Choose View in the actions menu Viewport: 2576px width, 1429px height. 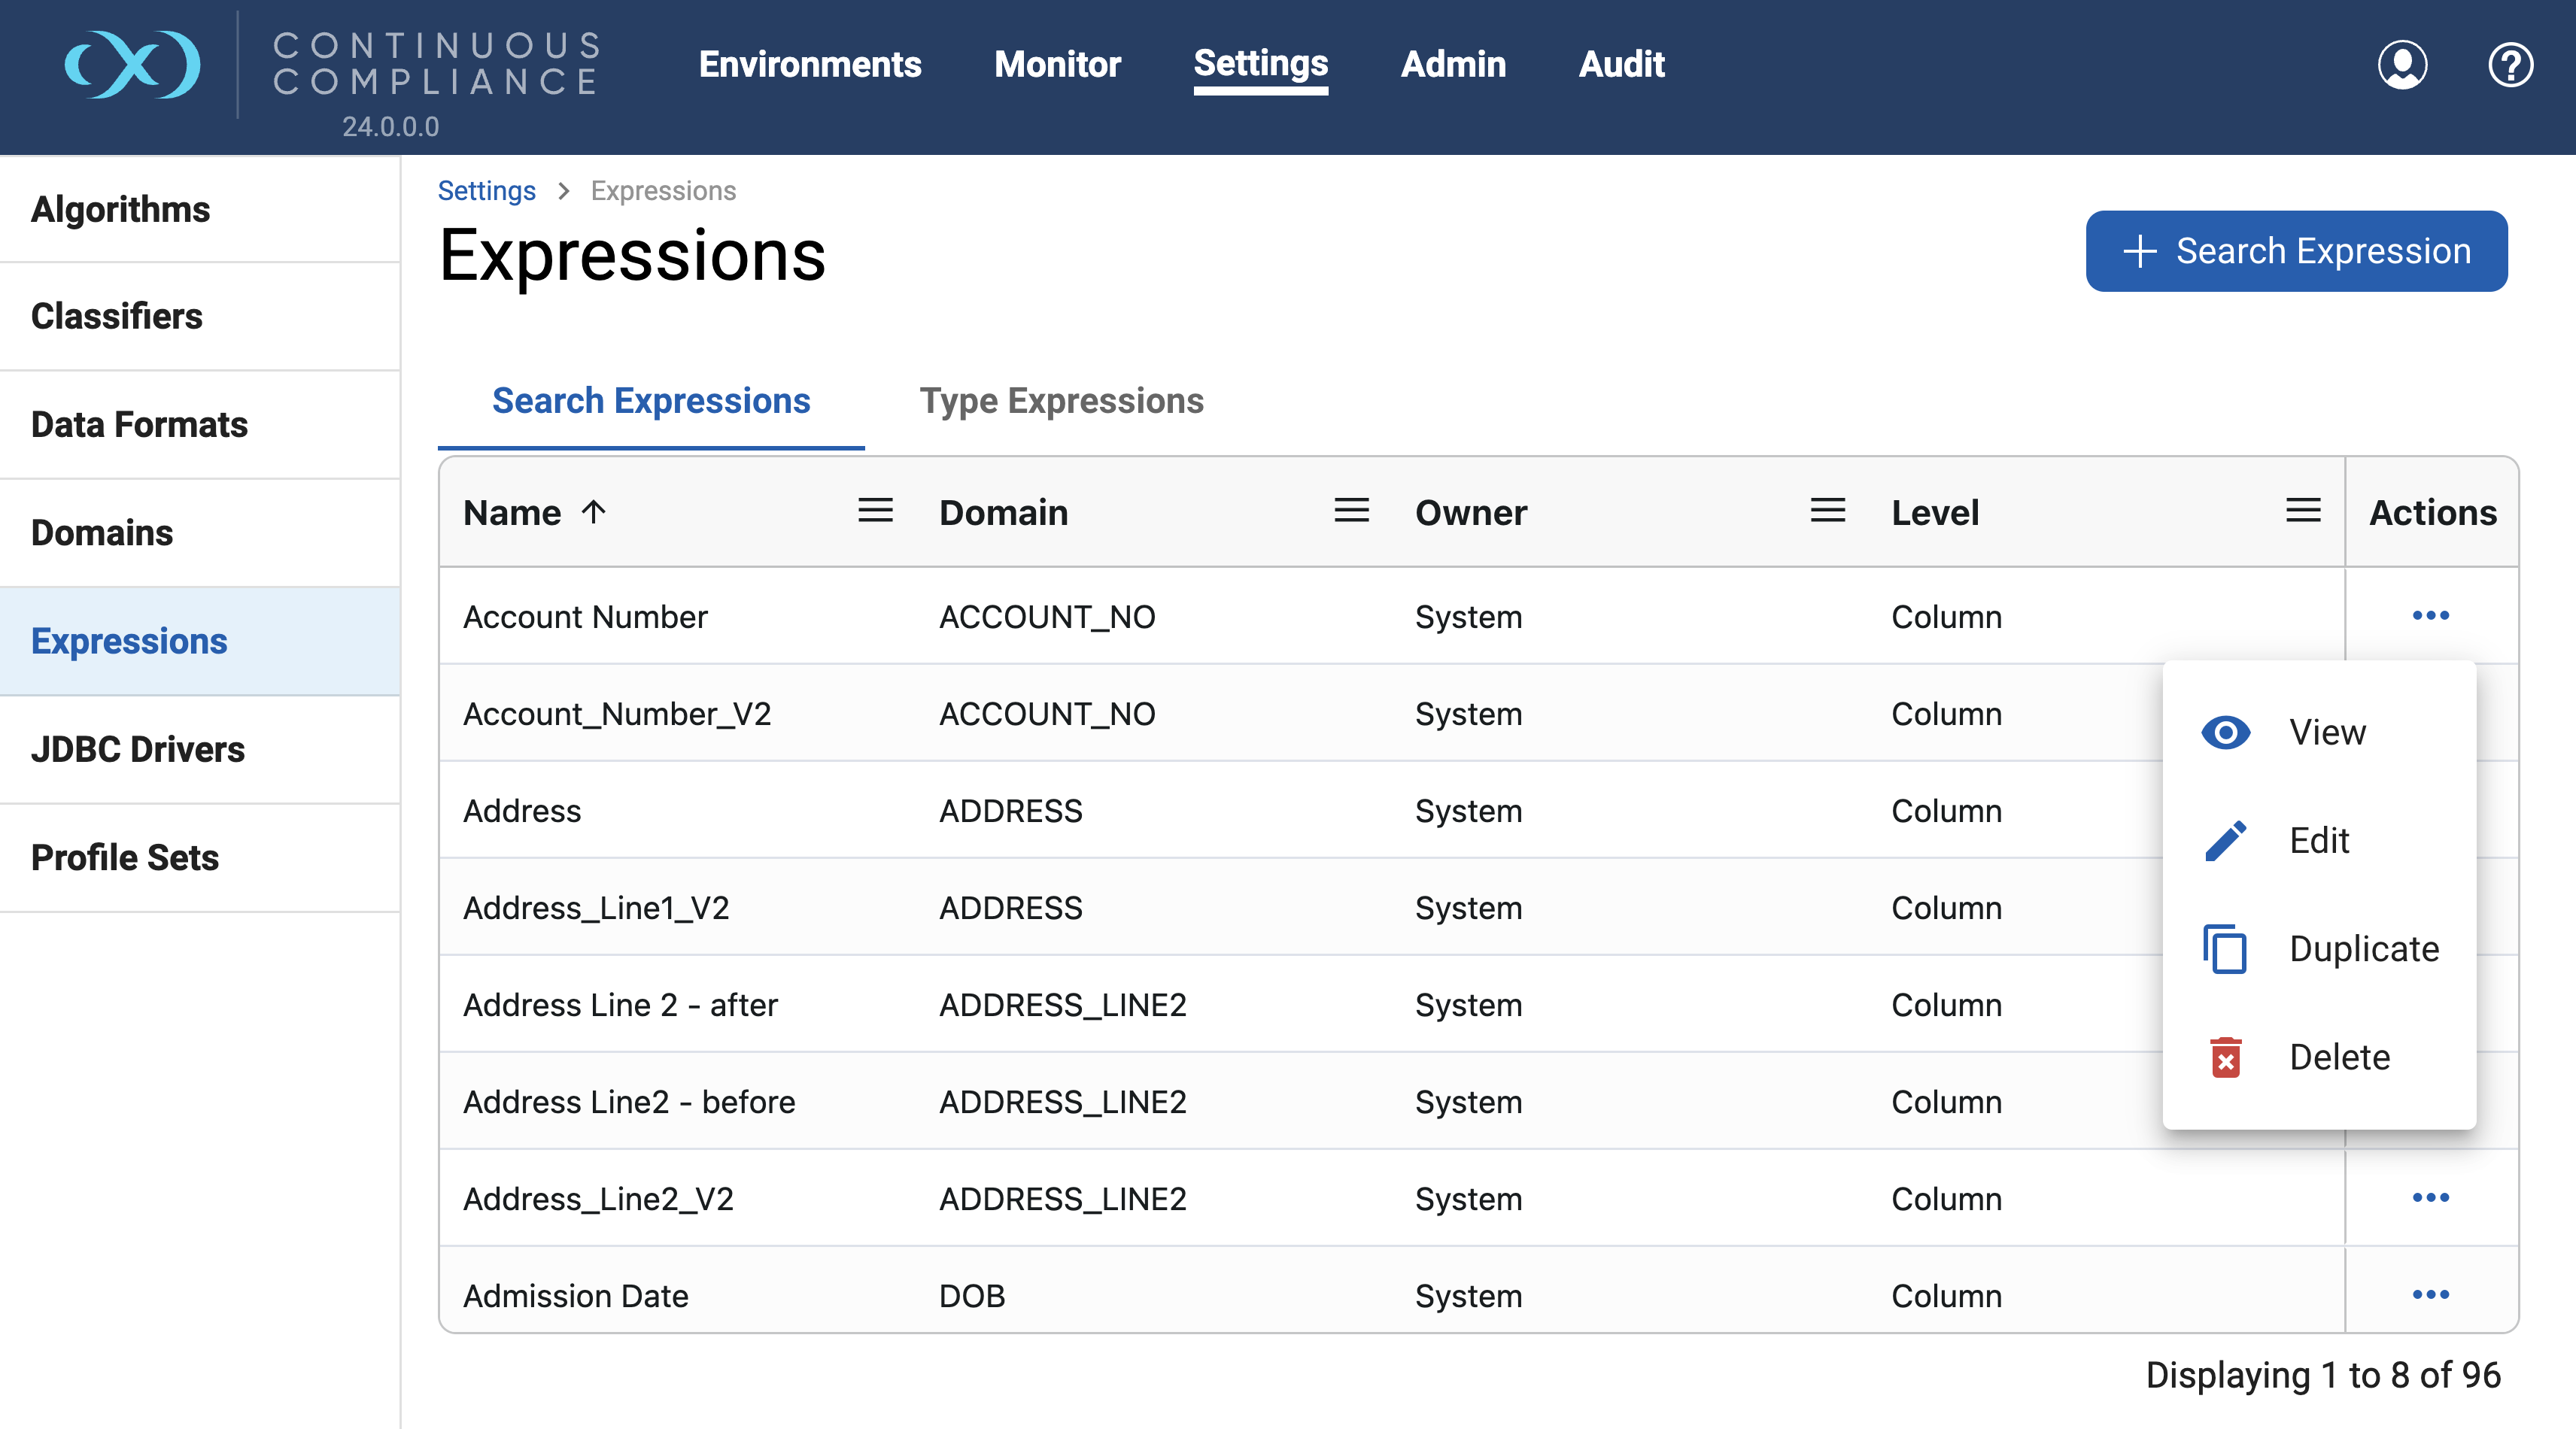click(x=2326, y=732)
